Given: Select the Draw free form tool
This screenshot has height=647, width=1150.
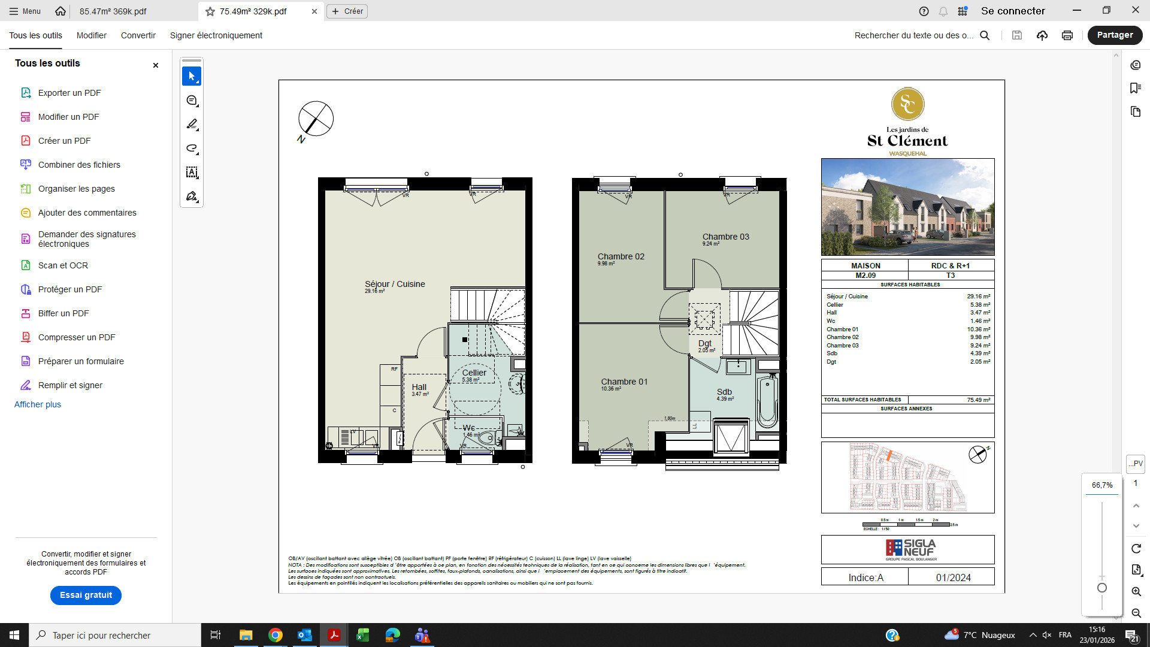Looking at the screenshot, I should [192, 149].
